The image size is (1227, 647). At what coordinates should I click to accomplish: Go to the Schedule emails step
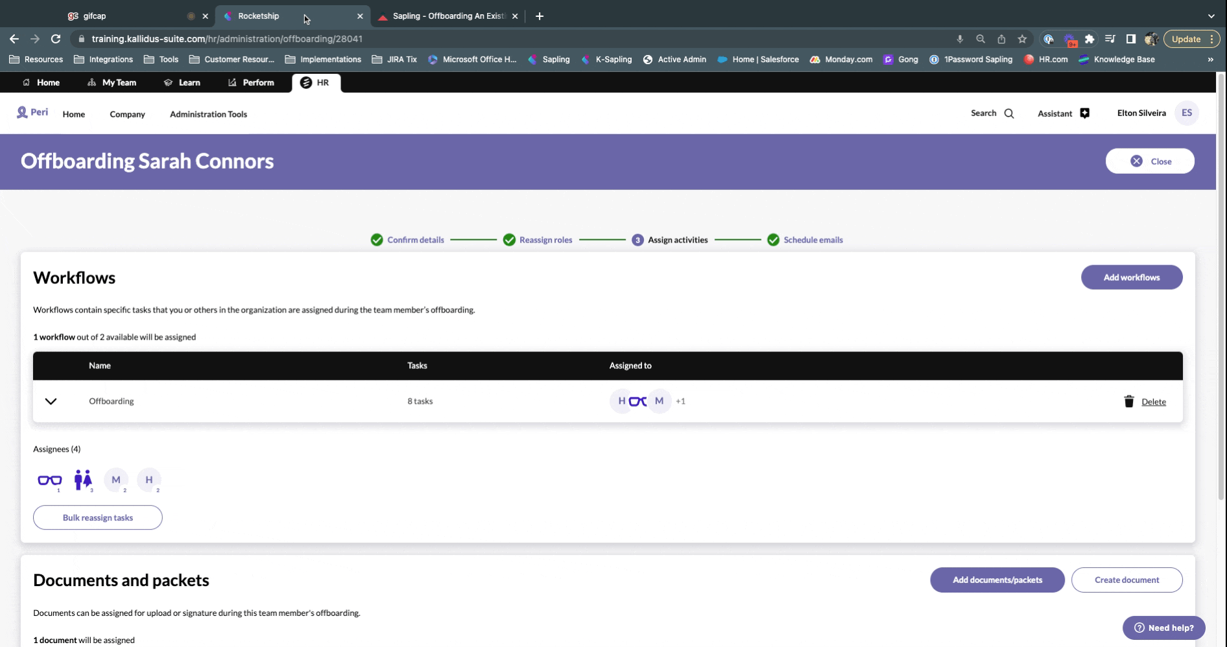813,240
